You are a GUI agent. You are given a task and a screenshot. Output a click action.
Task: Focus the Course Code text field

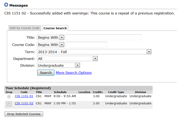click(x=86, y=44)
